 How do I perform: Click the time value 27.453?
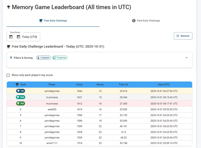click(x=123, y=104)
